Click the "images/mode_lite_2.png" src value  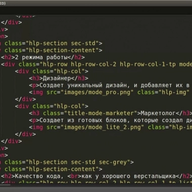[102, 127]
